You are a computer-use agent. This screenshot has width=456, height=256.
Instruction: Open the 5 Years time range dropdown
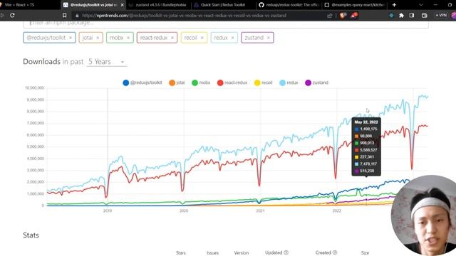107,62
